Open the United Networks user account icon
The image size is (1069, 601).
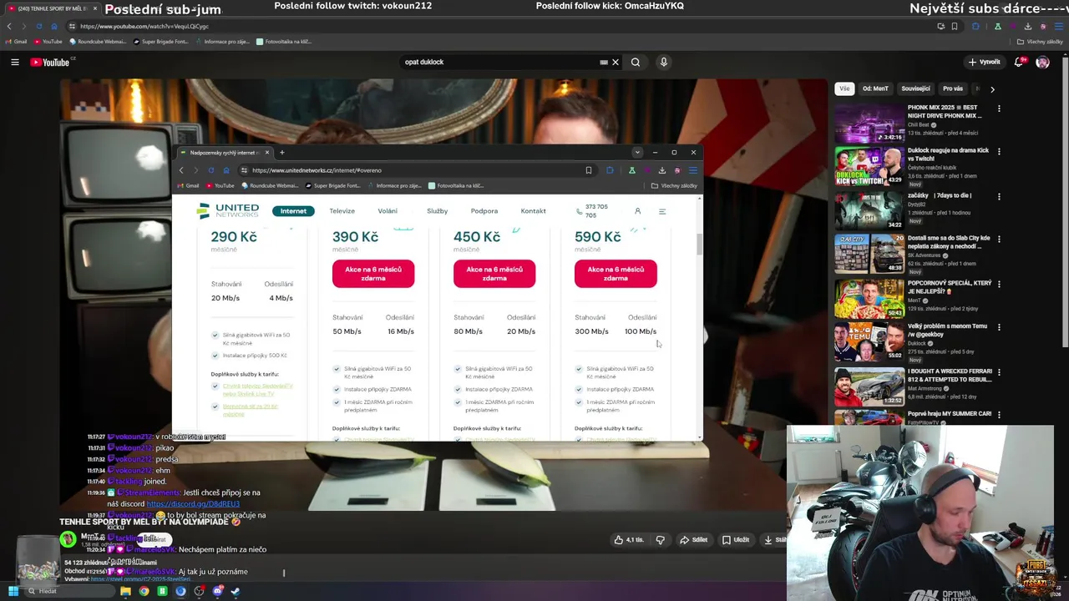click(637, 211)
